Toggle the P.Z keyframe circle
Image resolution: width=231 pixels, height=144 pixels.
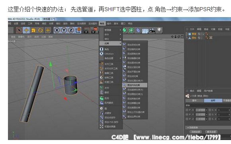tap(187, 119)
